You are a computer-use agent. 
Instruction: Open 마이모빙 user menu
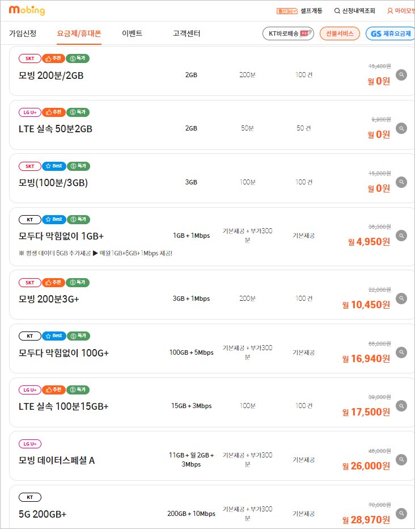tap(401, 11)
